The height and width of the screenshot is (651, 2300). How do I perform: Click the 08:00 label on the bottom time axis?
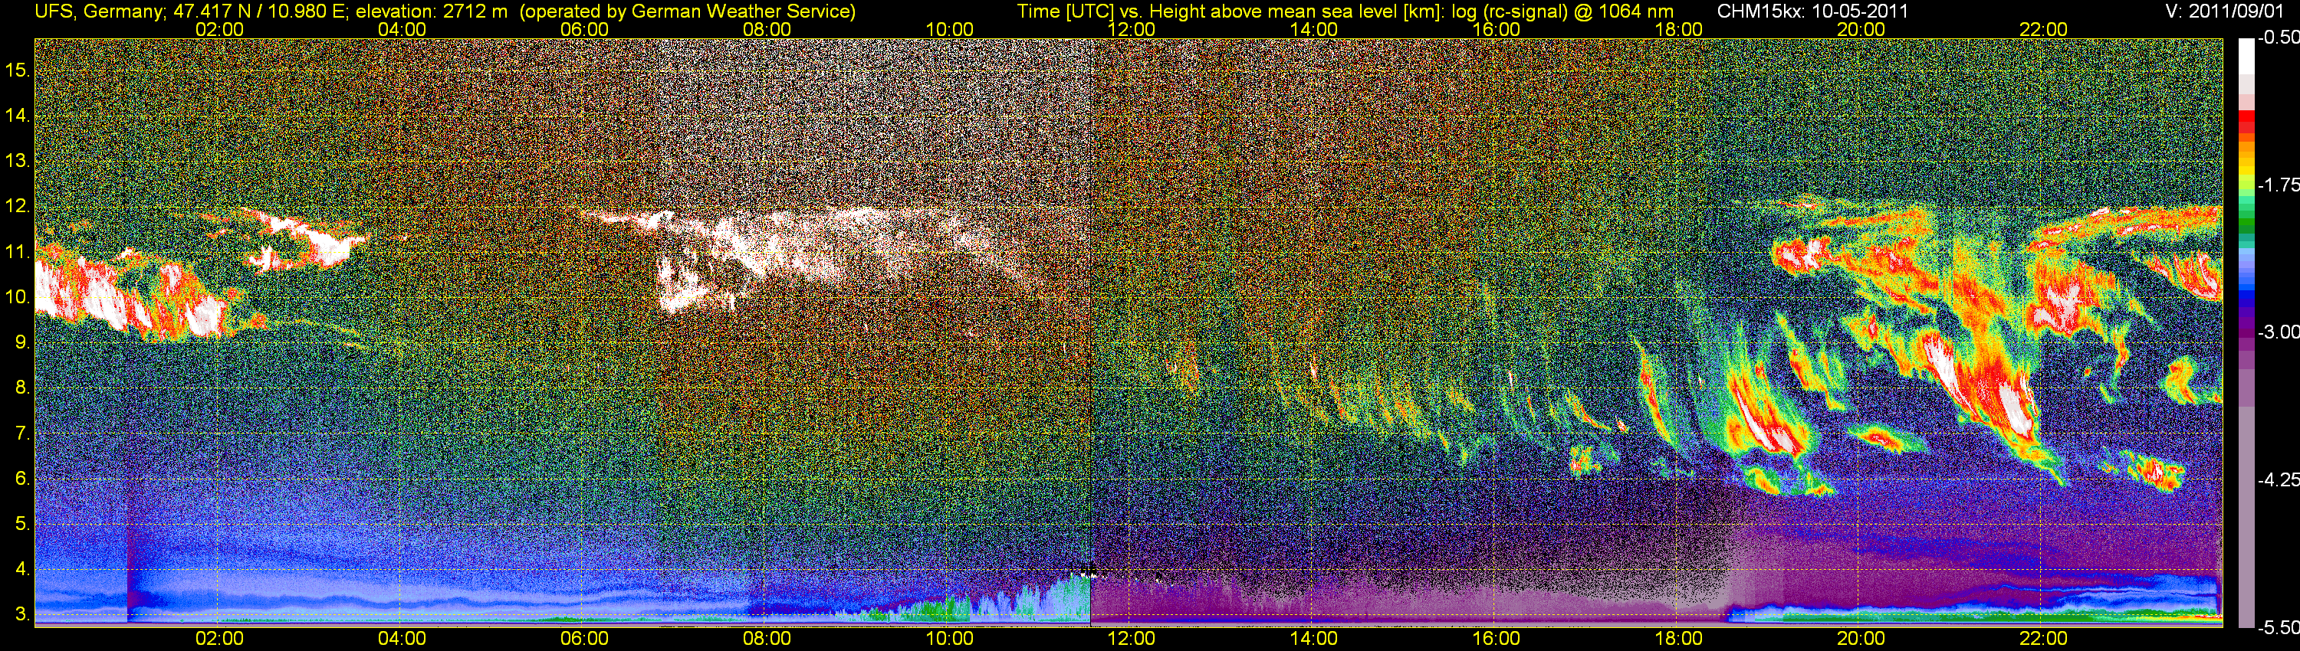[767, 639]
